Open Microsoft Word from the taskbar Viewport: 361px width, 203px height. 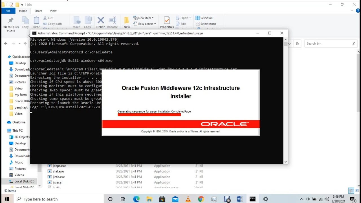[240, 199]
